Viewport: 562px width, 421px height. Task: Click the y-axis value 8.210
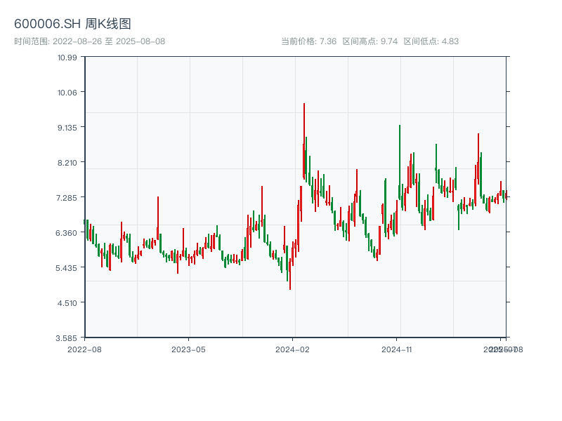pyautogui.click(x=67, y=163)
